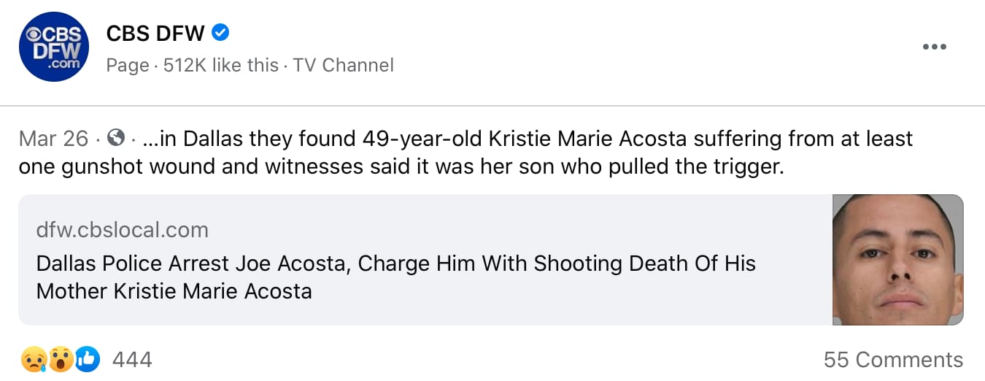The width and height of the screenshot is (985, 381).
Task: Click the blue verified badge
Action: (x=222, y=33)
